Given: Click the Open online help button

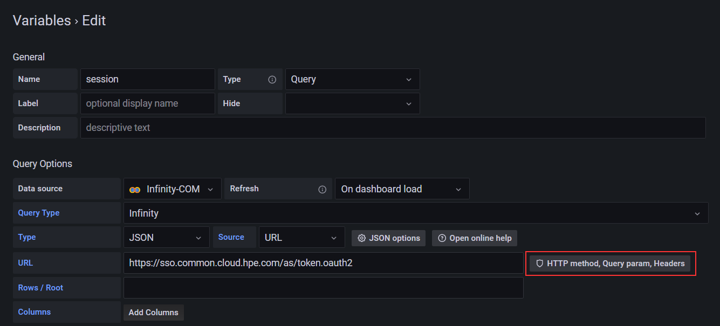Looking at the screenshot, I should [x=474, y=238].
